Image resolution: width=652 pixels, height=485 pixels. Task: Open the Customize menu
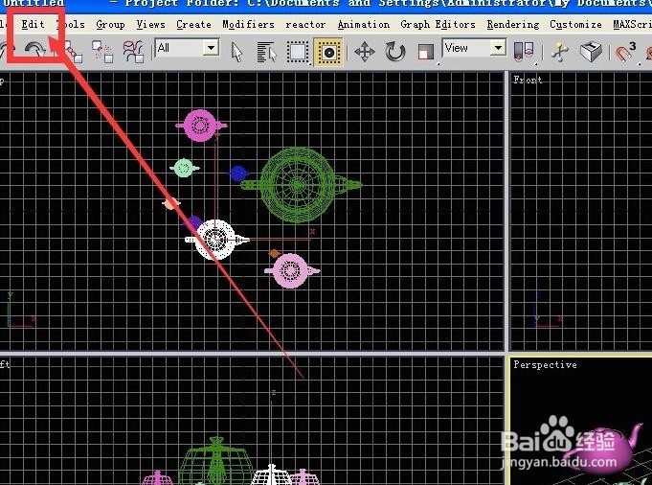[x=576, y=25]
